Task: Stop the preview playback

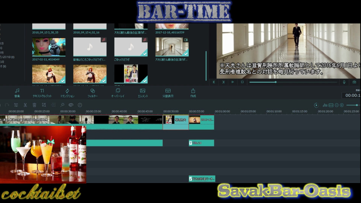Action: pos(242,82)
